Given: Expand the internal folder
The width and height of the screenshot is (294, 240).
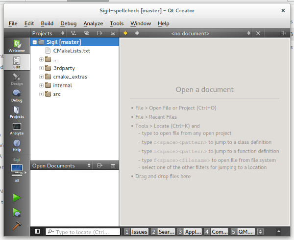Looking at the screenshot, I should point(41,85).
